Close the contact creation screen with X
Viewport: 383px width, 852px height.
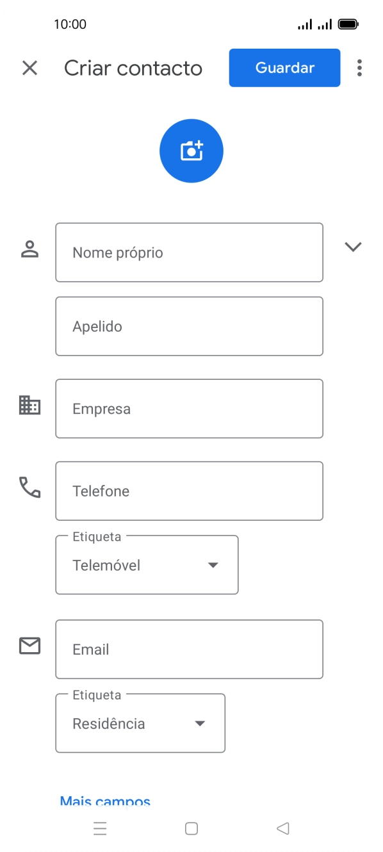29,68
